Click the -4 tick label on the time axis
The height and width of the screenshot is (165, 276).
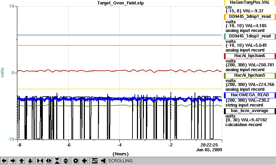(119, 145)
